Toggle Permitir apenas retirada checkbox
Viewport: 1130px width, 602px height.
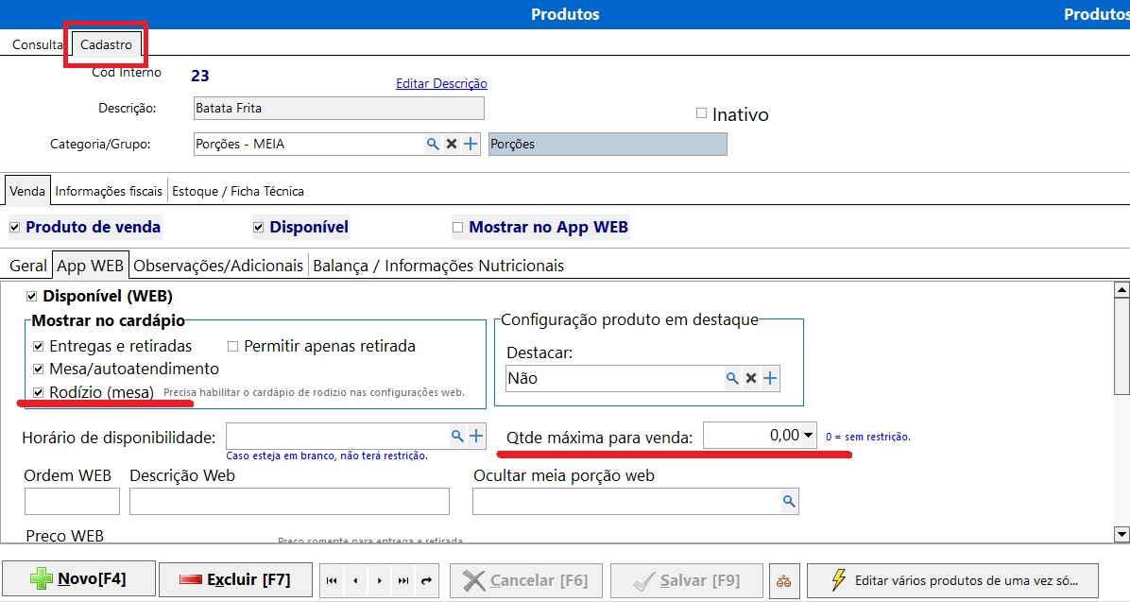[232, 347]
